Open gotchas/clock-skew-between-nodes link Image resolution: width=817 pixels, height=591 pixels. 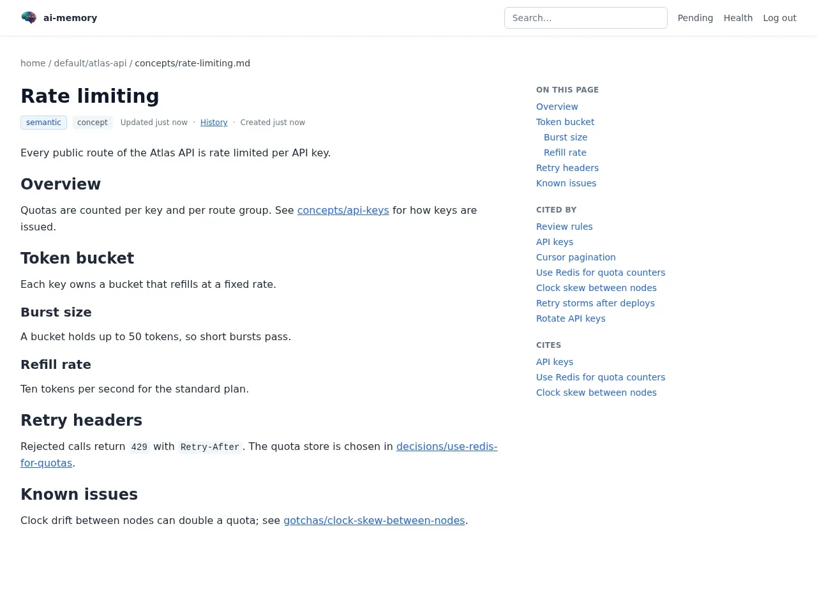(374, 520)
